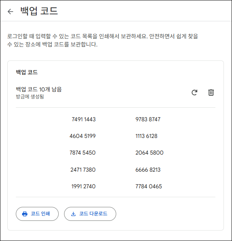Click the printer icon
Image resolution: width=232 pixels, height=241 pixels.
click(25, 214)
